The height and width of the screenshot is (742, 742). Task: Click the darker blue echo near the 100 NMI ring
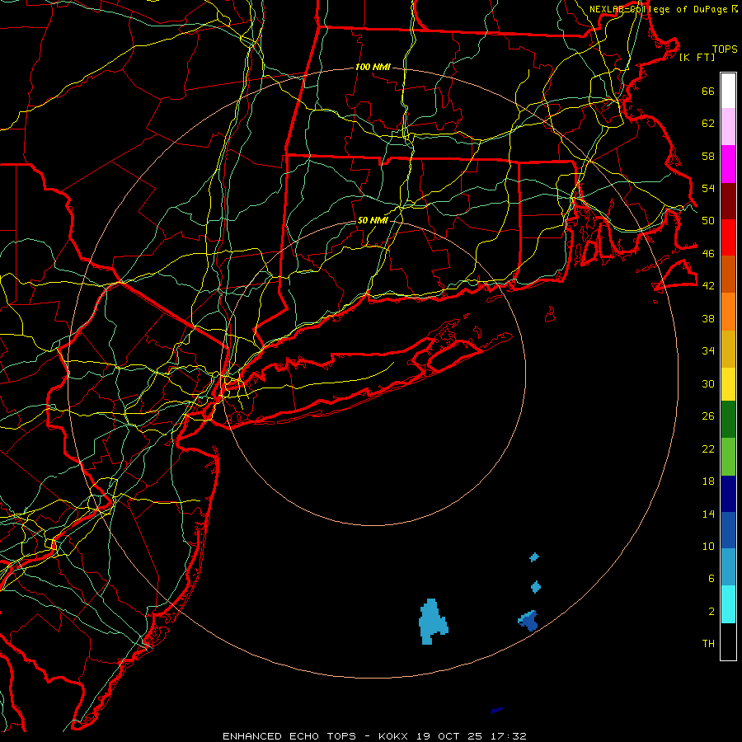[x=528, y=620]
